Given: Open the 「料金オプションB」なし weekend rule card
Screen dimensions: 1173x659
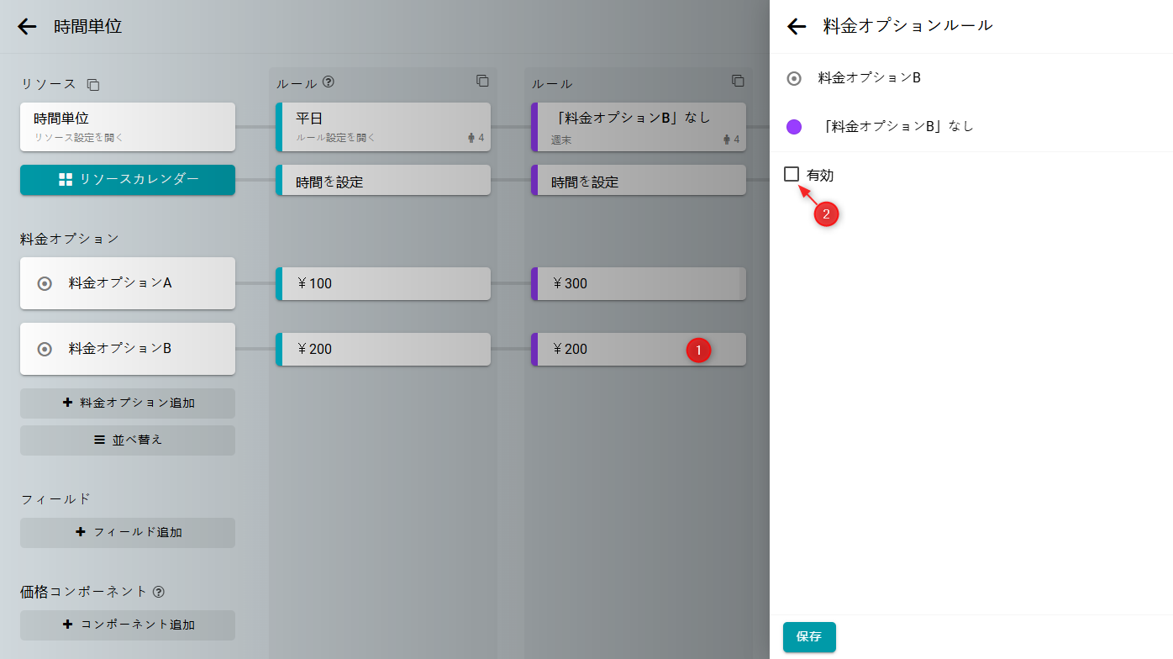Looking at the screenshot, I should 639,127.
